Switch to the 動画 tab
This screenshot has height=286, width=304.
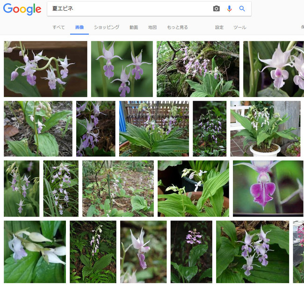134,27
